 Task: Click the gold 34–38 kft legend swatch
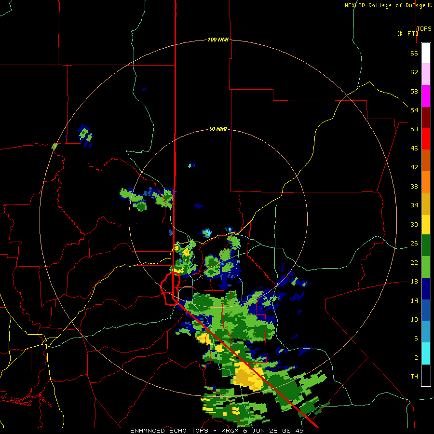tap(426, 203)
